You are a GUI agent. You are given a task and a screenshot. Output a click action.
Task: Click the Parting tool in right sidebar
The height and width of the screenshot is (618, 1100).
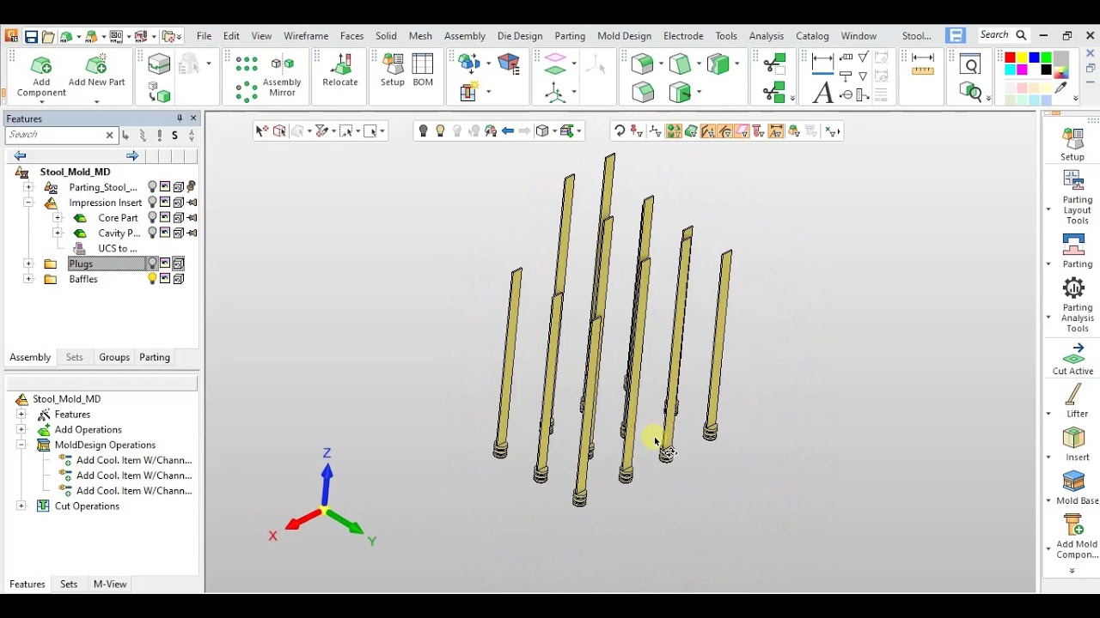1074,251
